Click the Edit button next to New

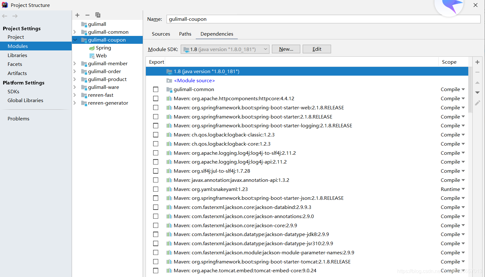[x=316, y=49]
